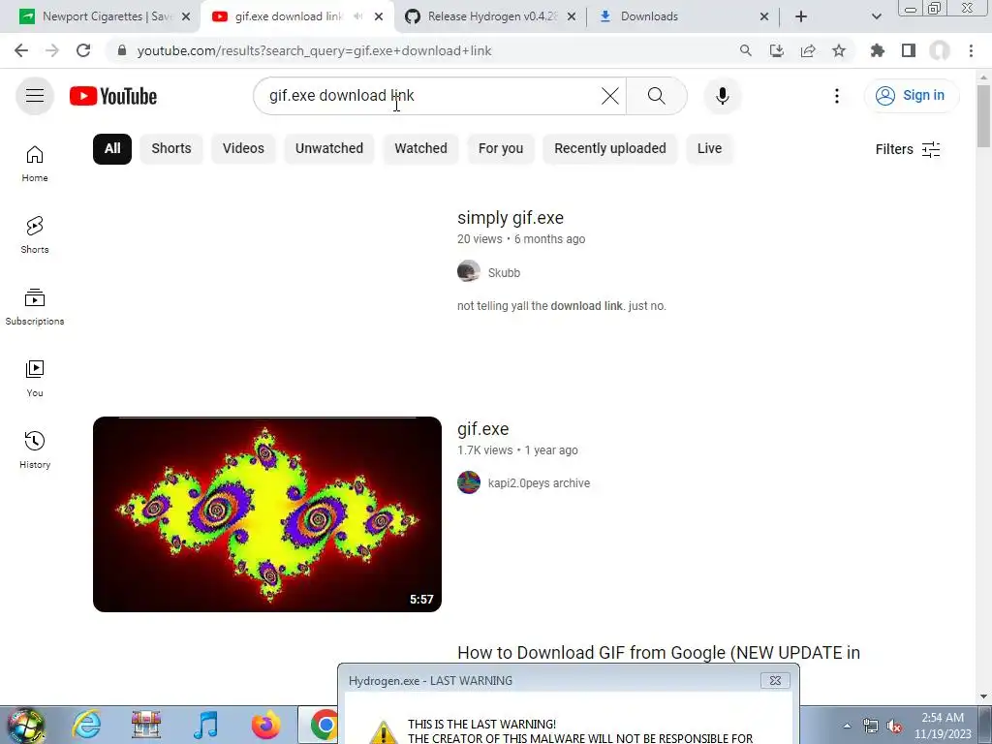Select the All filter chip

pyautogui.click(x=112, y=148)
